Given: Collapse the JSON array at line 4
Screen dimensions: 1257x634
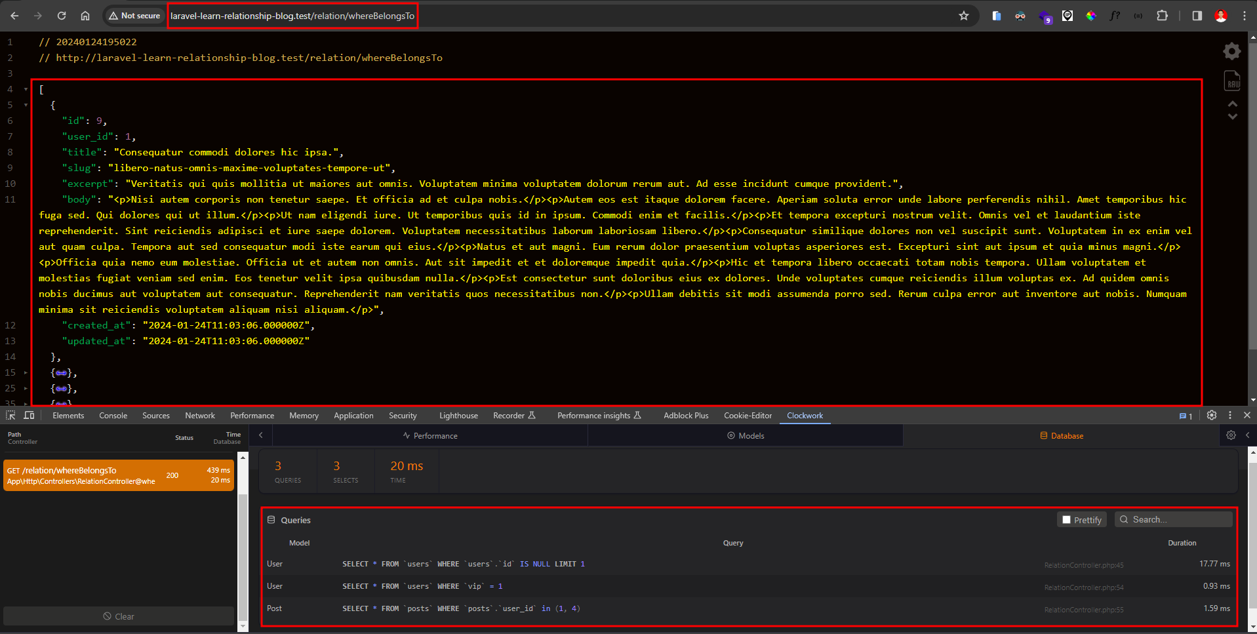Looking at the screenshot, I should point(26,89).
